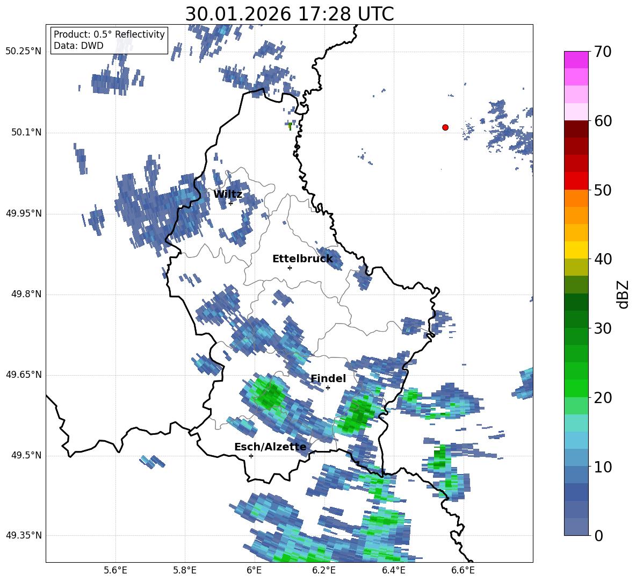The height and width of the screenshot is (581, 636).
Task: Click the 6.4°E longitude label
Action: pos(393,570)
